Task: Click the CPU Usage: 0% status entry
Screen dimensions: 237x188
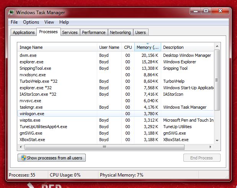Action: pos(65,175)
